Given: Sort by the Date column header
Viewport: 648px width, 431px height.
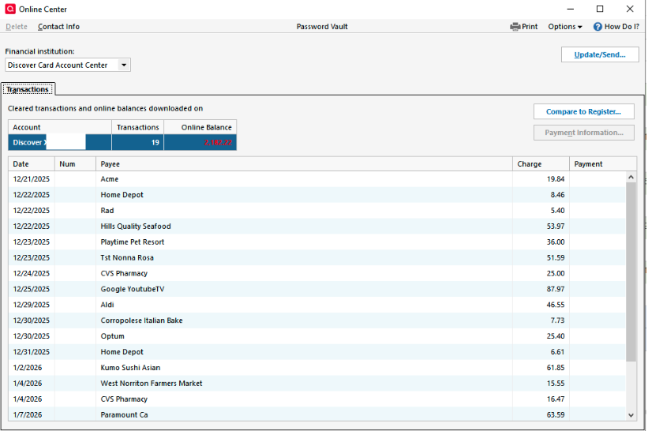Looking at the screenshot, I should 32,164.
